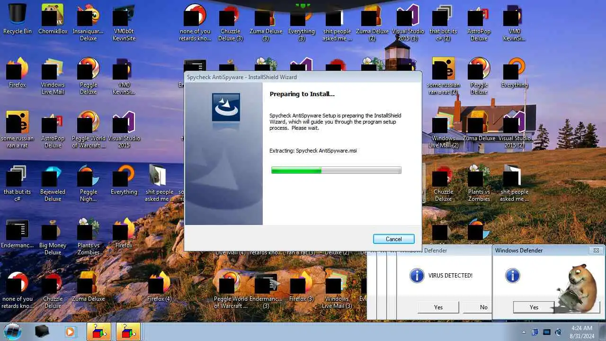Click the taskbar clock showing 4:24 AM
606x341 pixels.
tap(582, 332)
